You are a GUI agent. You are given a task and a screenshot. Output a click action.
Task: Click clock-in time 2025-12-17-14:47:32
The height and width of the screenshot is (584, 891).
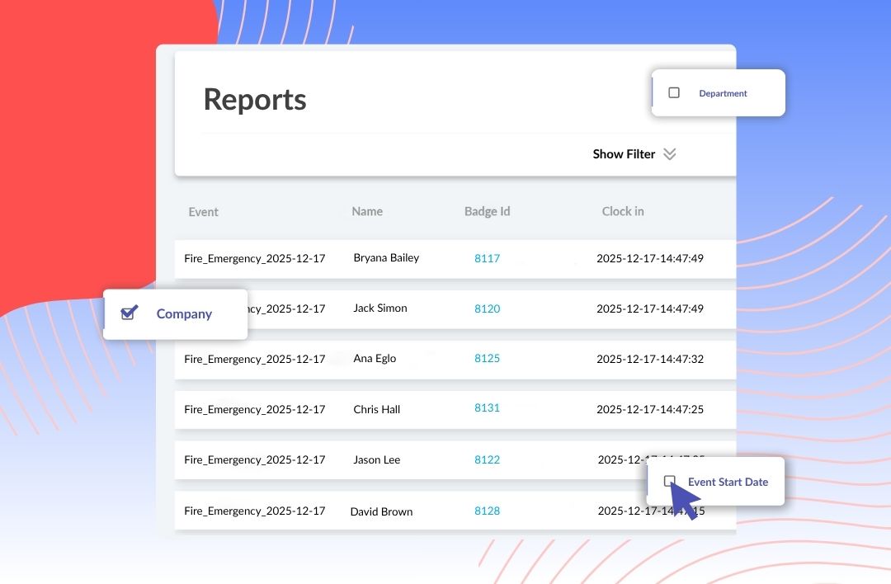pos(650,359)
